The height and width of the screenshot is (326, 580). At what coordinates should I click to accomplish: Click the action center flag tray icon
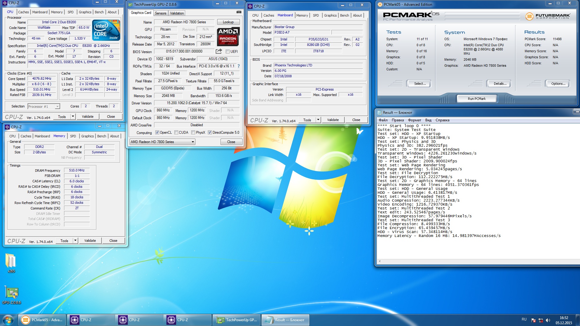coord(533,320)
